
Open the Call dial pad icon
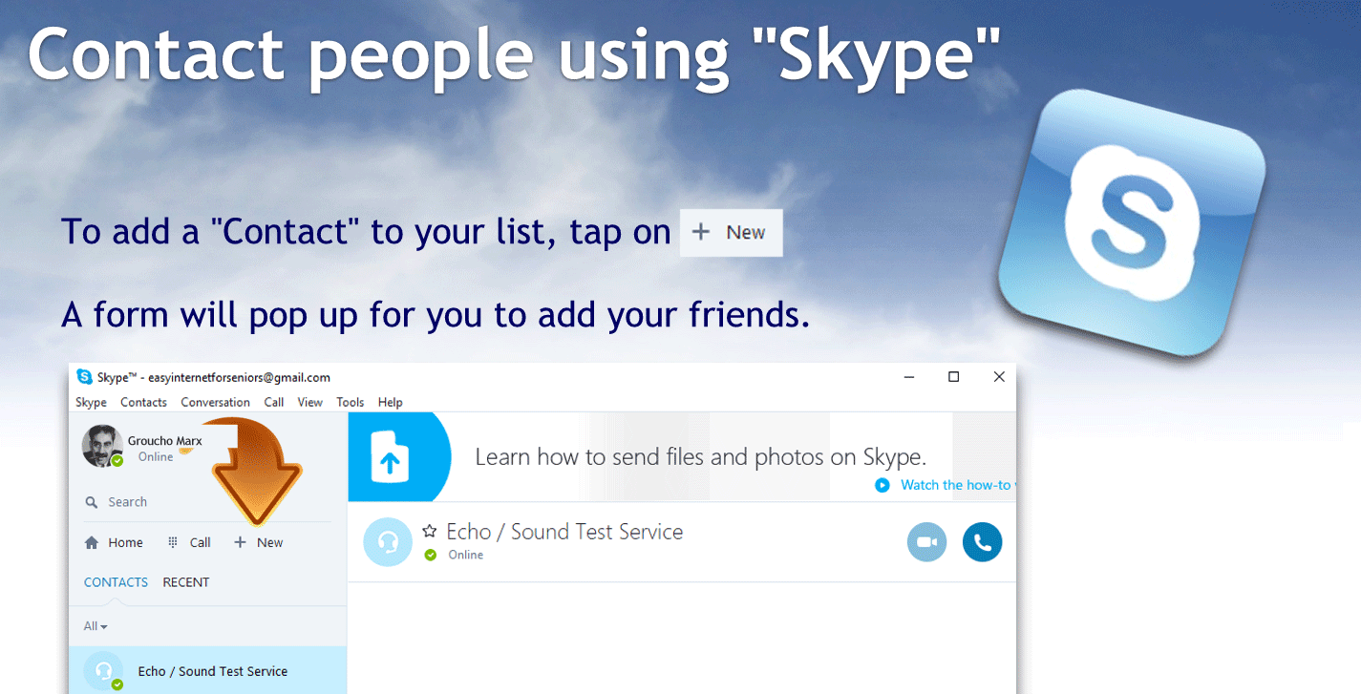point(173,542)
